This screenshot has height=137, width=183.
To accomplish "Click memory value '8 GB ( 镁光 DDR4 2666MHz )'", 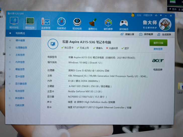I will [x=84, y=81].
